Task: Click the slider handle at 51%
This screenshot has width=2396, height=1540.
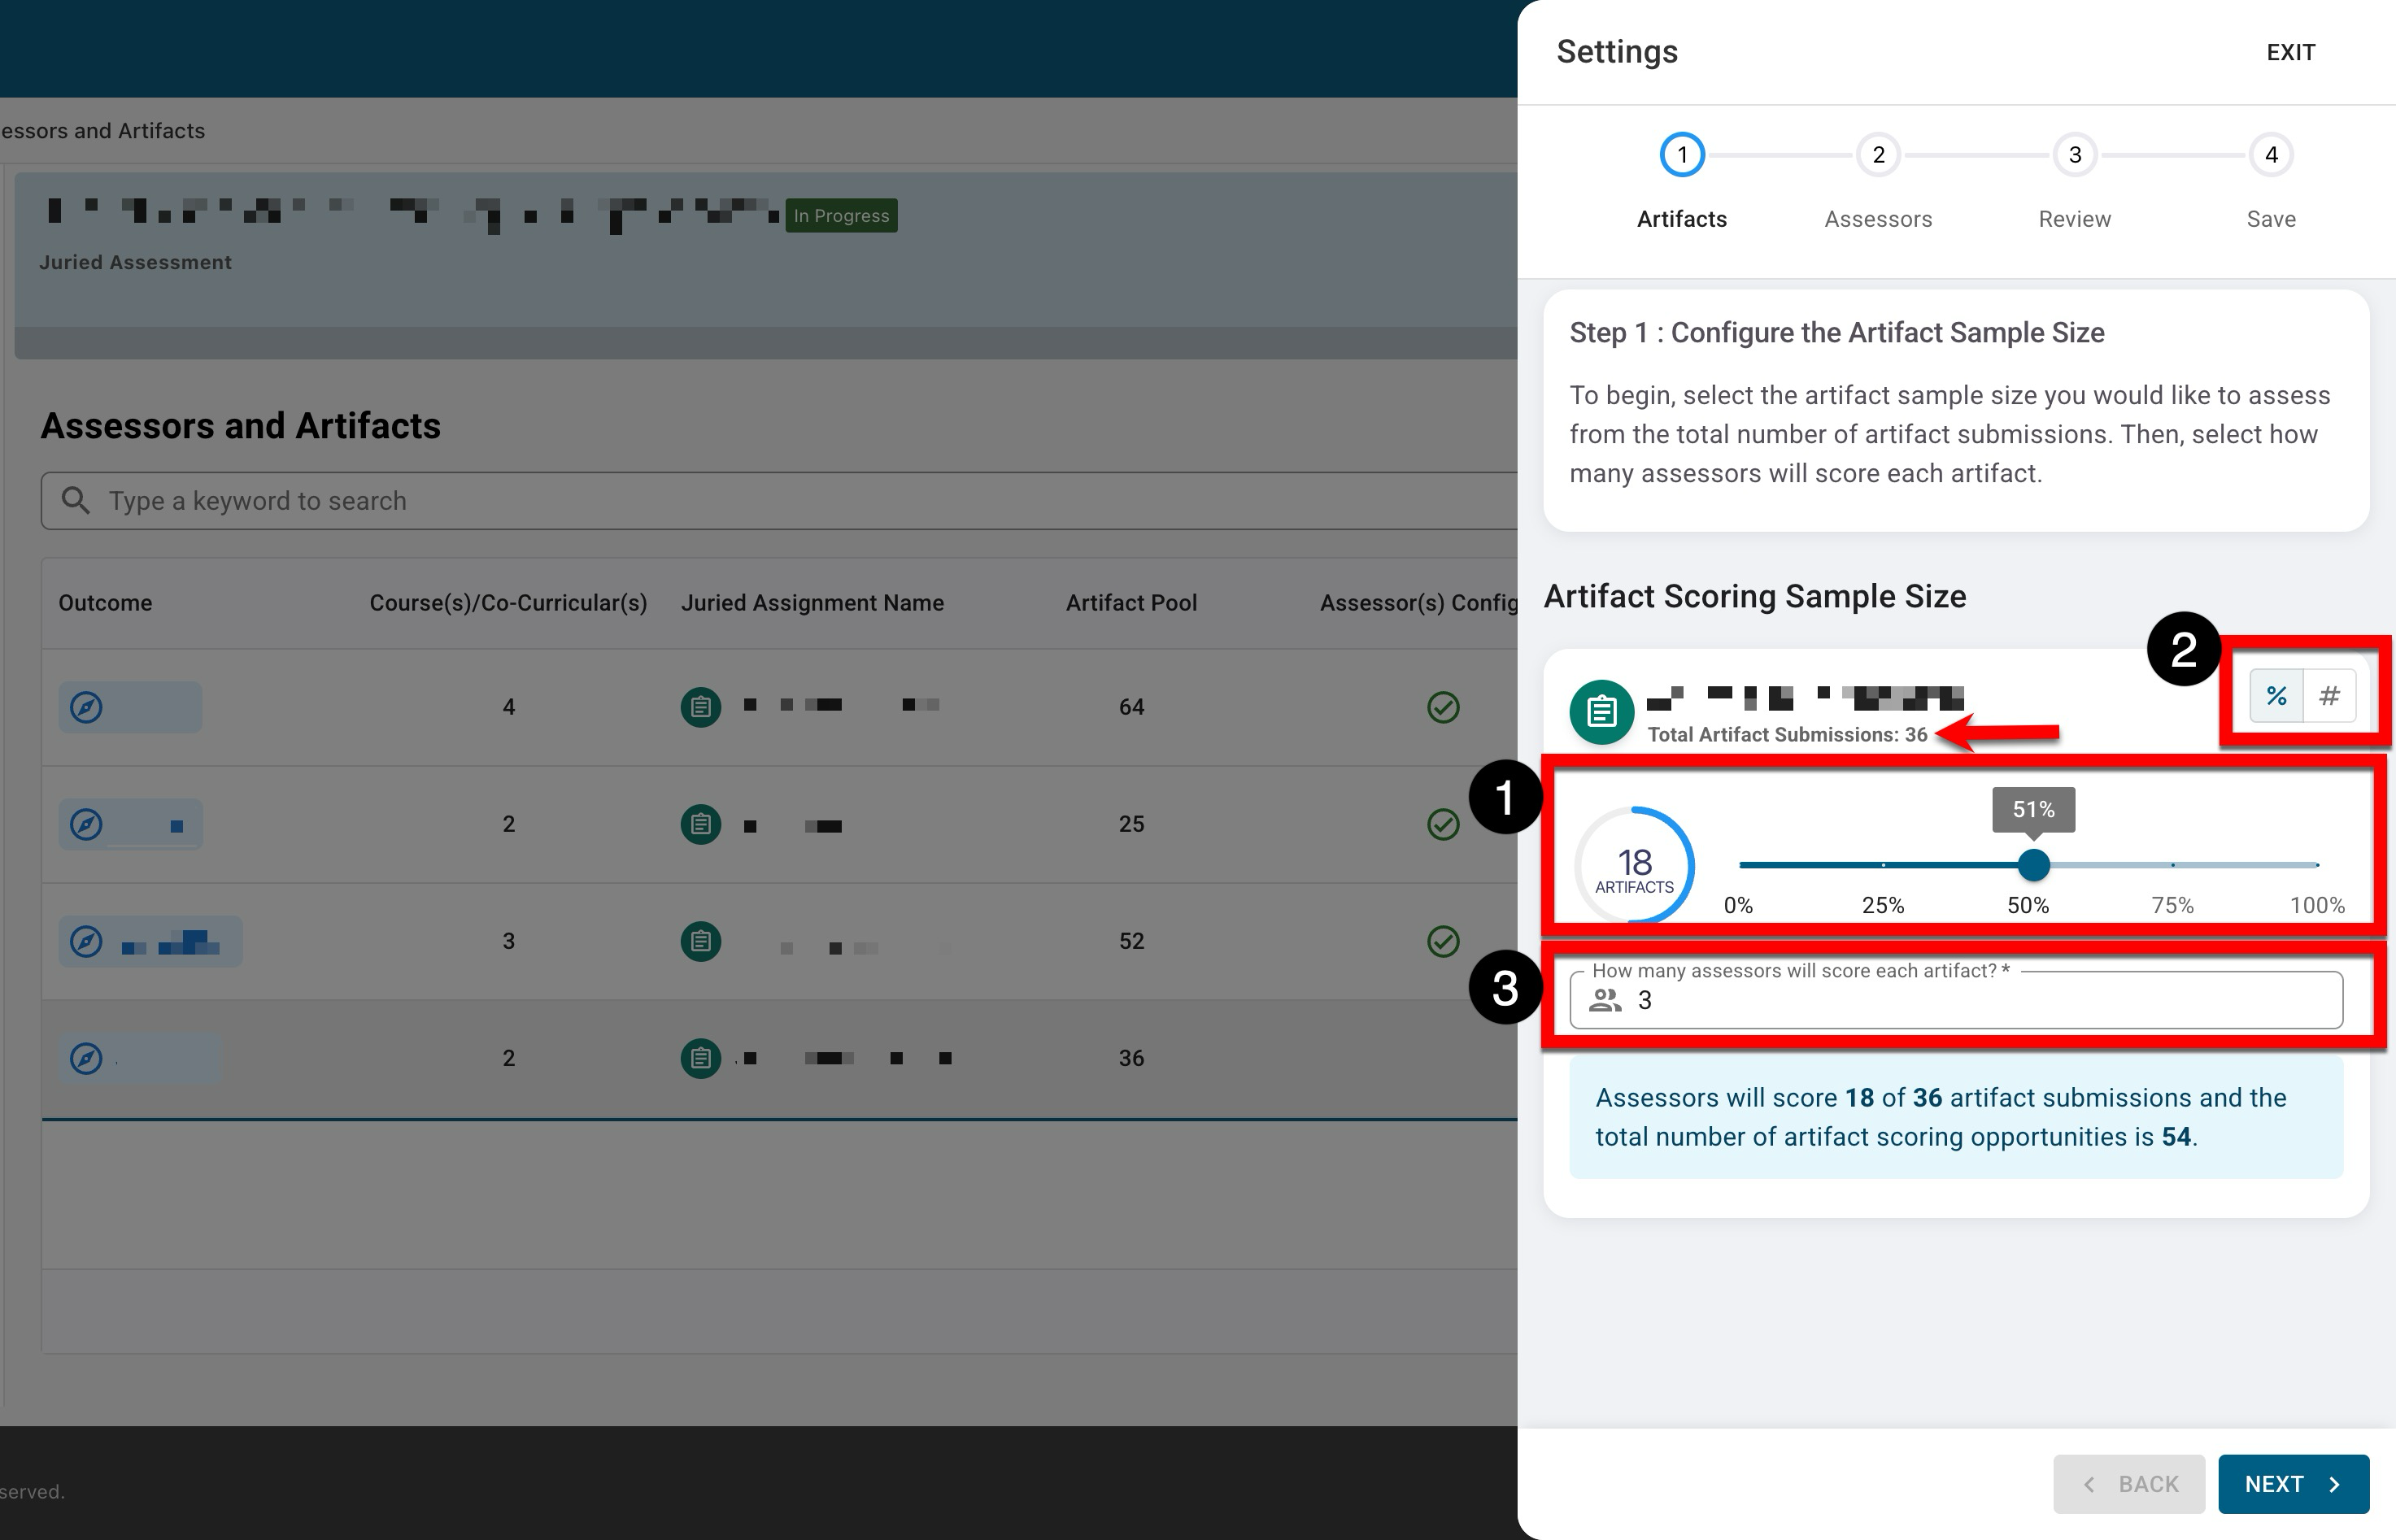Action: (x=2033, y=865)
